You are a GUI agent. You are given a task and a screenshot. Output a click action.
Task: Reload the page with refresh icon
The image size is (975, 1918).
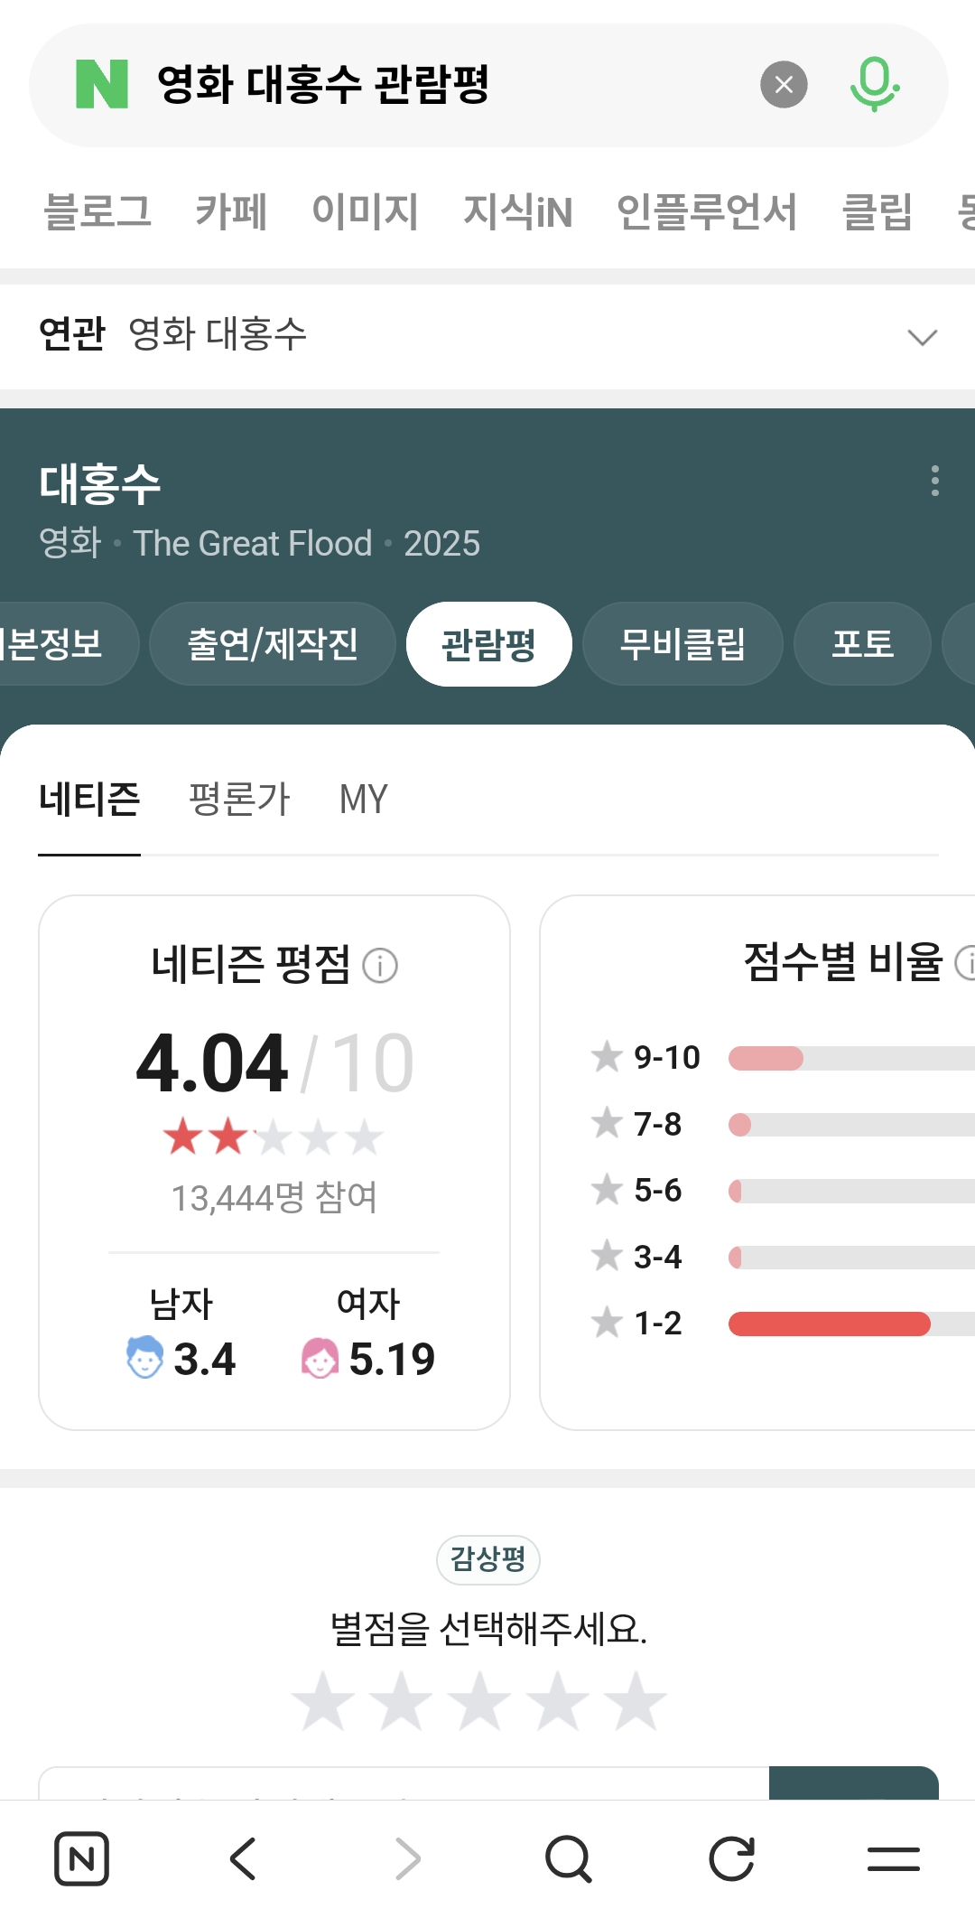(x=731, y=1859)
